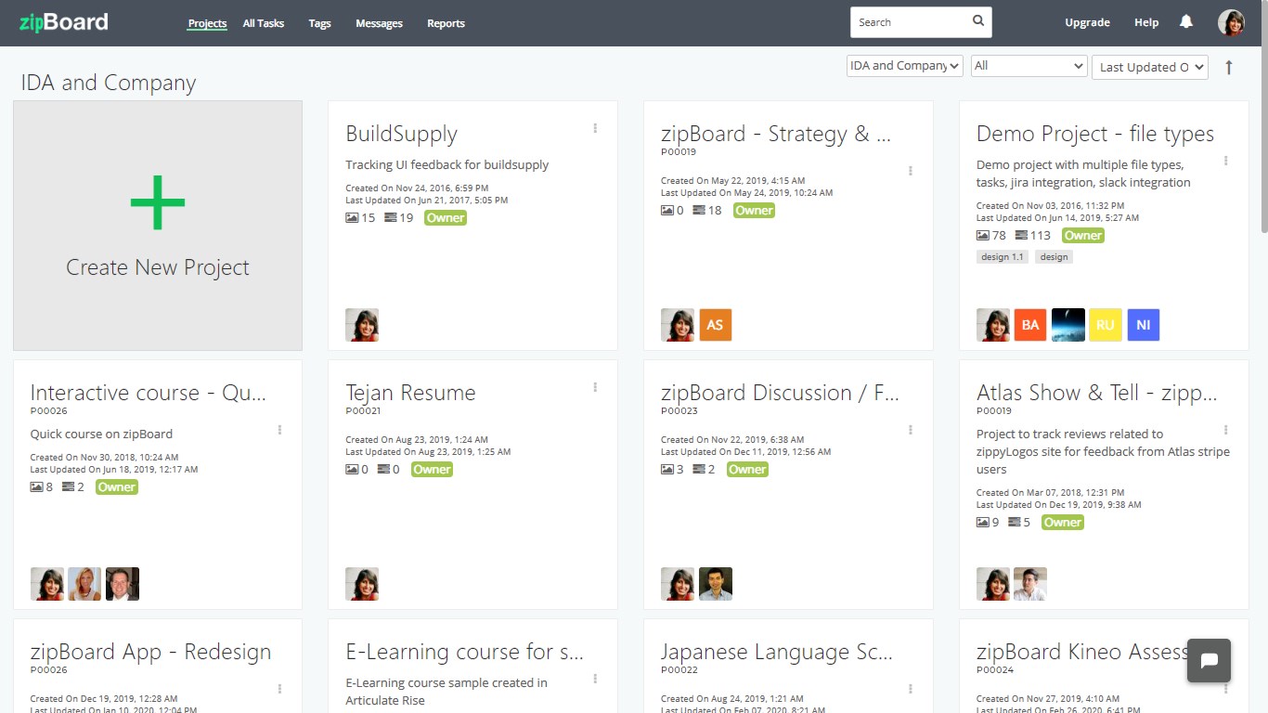
Task: Switch to the Messages tab
Action: tap(379, 23)
